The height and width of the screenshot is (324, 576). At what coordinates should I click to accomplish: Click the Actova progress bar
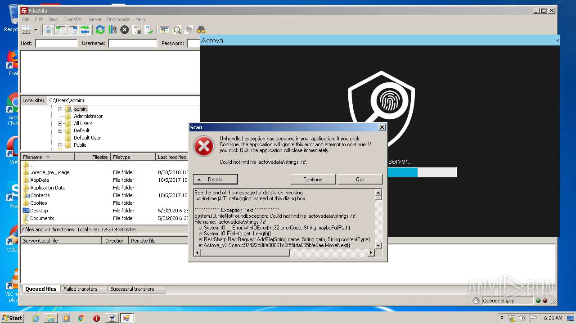pos(422,172)
